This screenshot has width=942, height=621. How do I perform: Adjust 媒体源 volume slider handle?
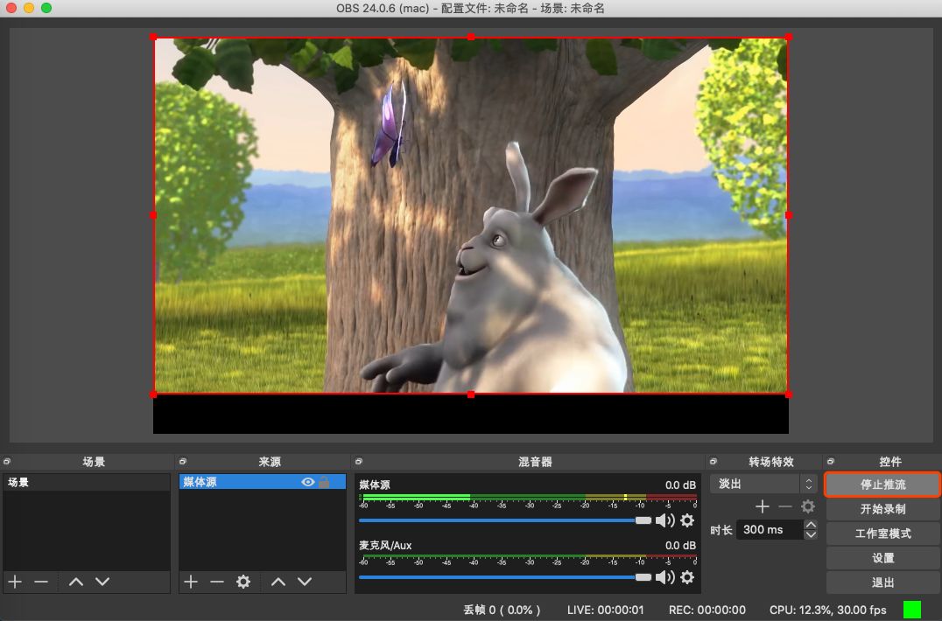643,520
